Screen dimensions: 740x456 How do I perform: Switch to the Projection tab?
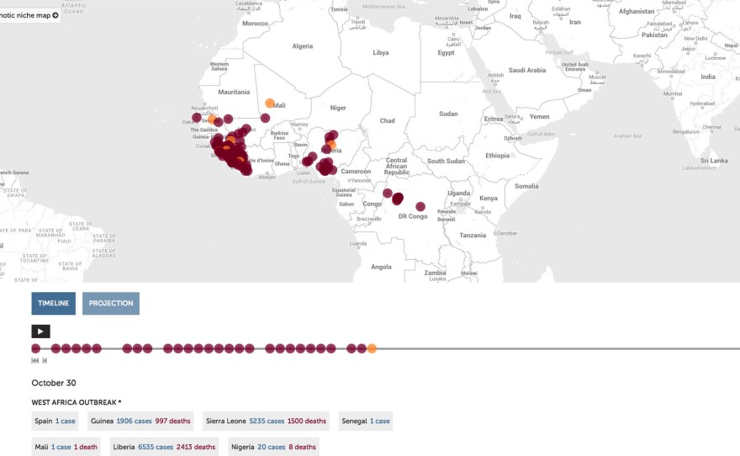tap(111, 304)
